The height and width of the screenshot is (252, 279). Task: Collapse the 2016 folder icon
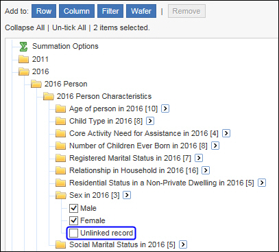(x=24, y=71)
